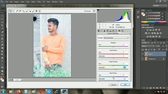Select the Radial Filter tool
The image size is (168, 94).
pos(40,11)
